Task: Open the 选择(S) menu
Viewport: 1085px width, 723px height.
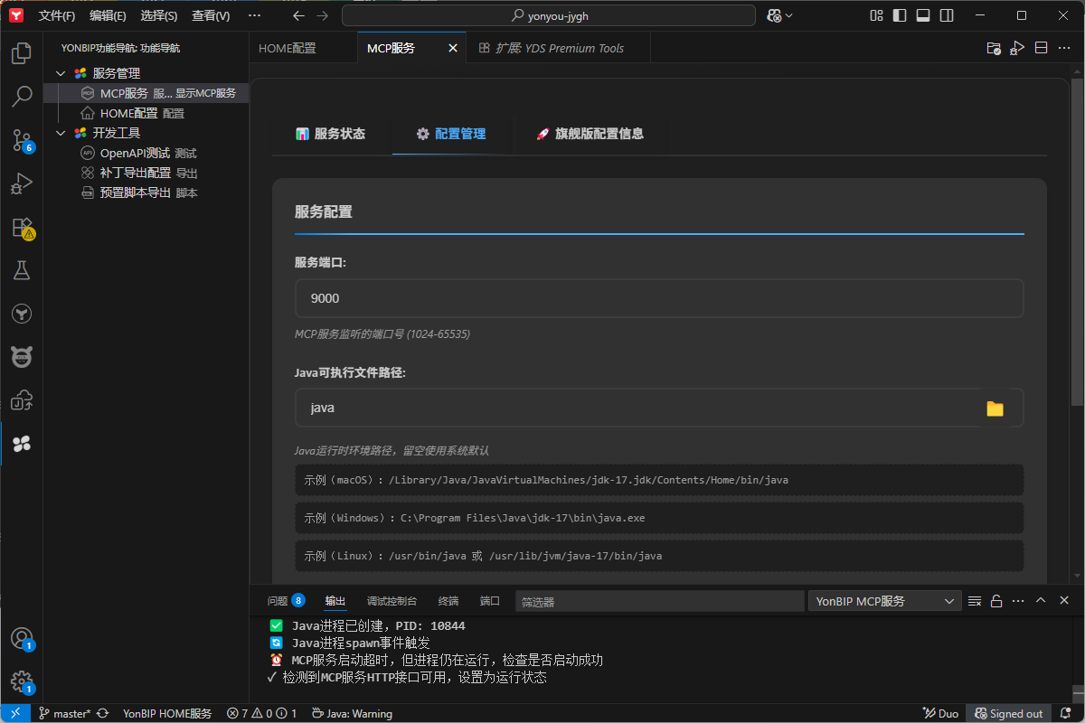Action: [159, 15]
